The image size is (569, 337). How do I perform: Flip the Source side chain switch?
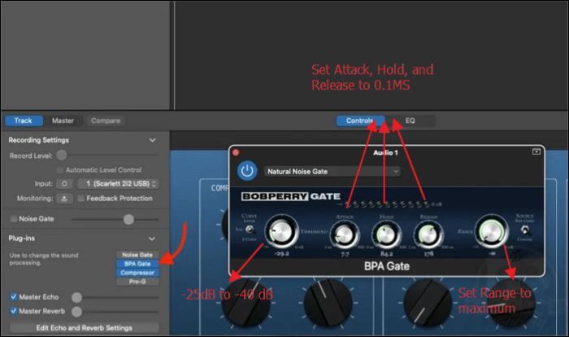525,230
